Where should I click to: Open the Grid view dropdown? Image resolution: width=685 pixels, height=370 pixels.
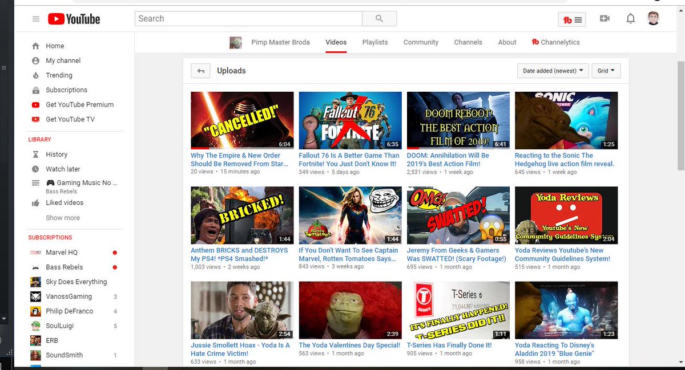[x=606, y=71]
